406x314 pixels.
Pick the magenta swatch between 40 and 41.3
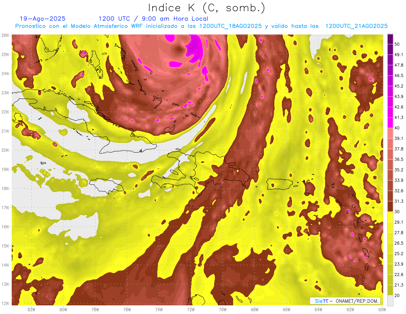click(390, 123)
